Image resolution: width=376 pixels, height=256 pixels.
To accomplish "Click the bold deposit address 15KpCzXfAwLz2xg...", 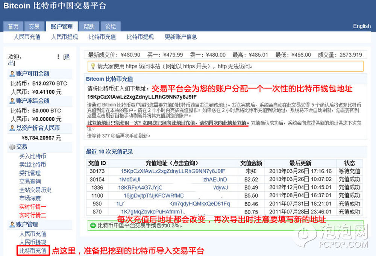I will pos(142,97).
